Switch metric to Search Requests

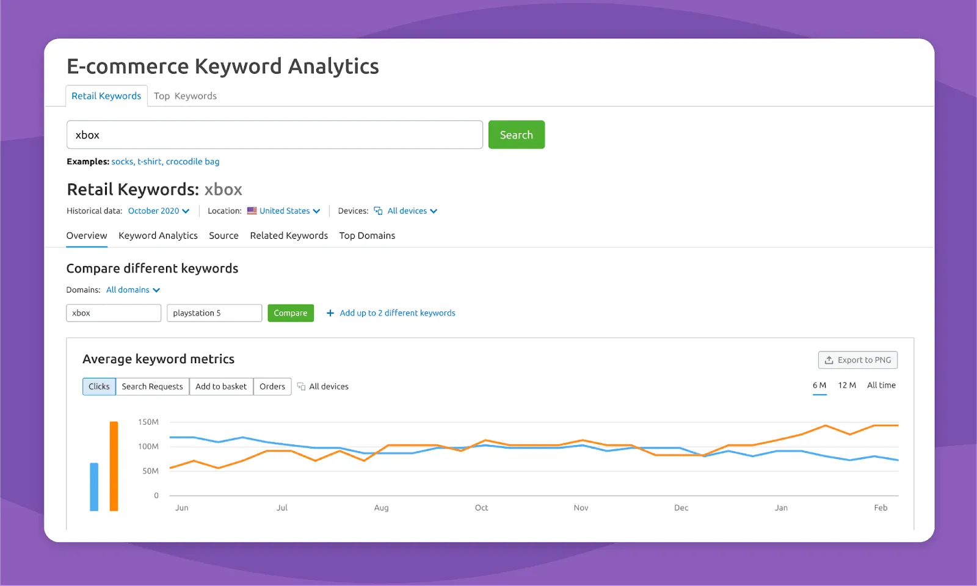pyautogui.click(x=152, y=386)
